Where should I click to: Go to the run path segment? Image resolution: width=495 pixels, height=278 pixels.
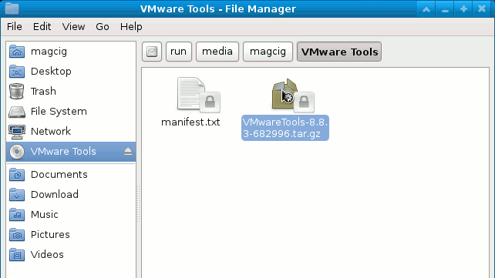[179, 52]
